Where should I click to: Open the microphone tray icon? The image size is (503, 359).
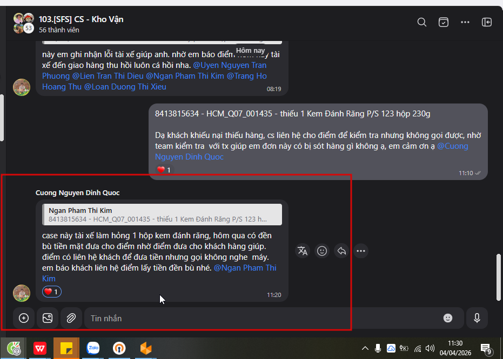(378, 348)
